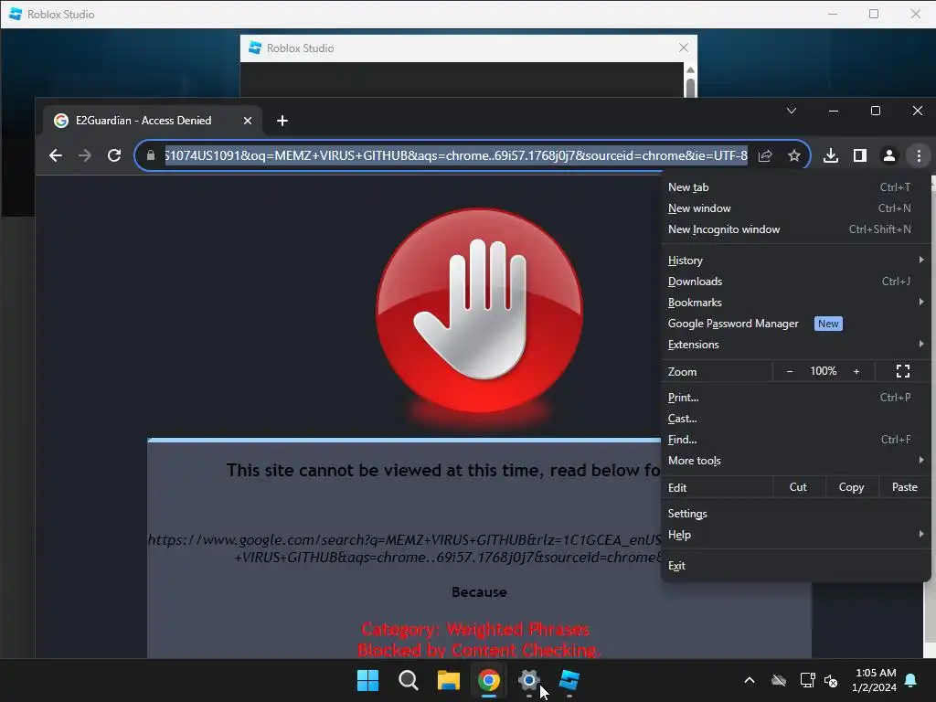This screenshot has height=702, width=936.
Task: Decrease page zoom with the minus button
Action: 790,371
